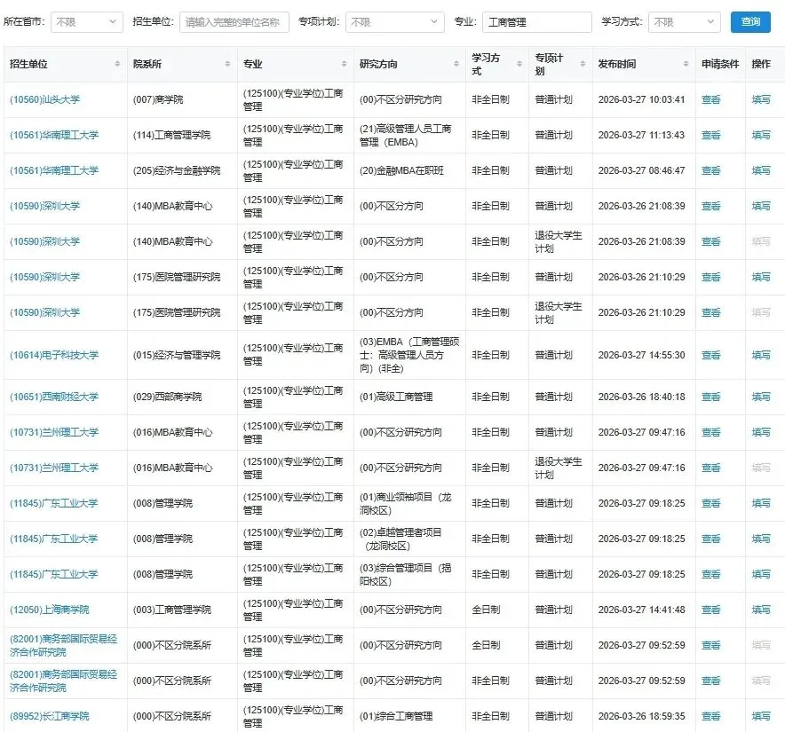785x732 pixels.
Task: Select the 申请条件 column header
Action: tap(720, 64)
